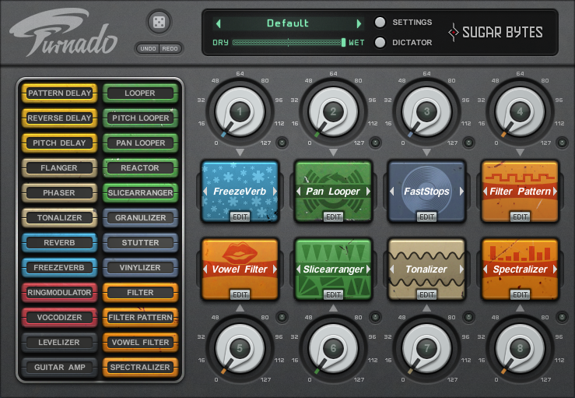Choose Reverb from the effects list

59,242
